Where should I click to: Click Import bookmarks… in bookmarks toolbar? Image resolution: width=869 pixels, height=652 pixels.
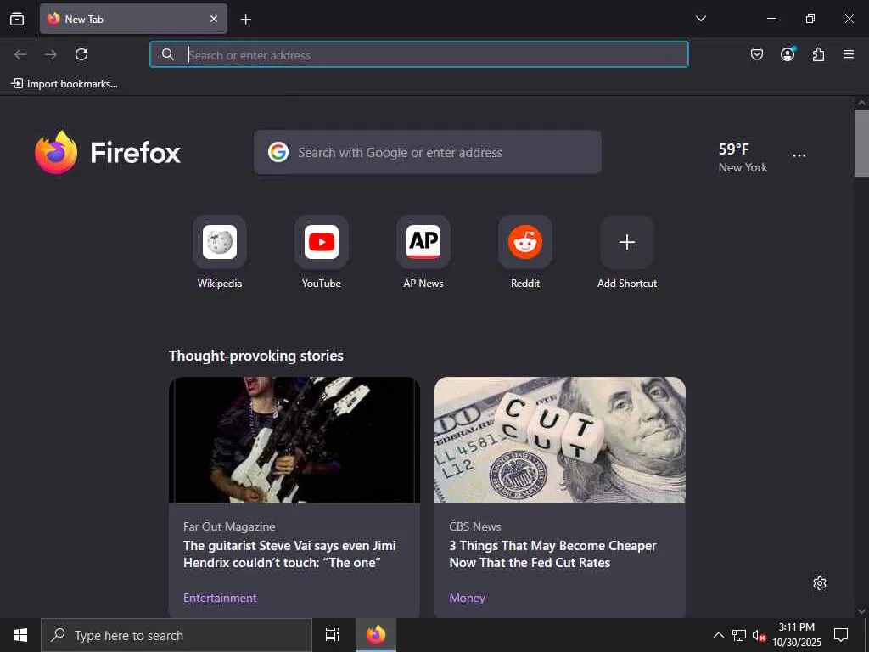[64, 84]
